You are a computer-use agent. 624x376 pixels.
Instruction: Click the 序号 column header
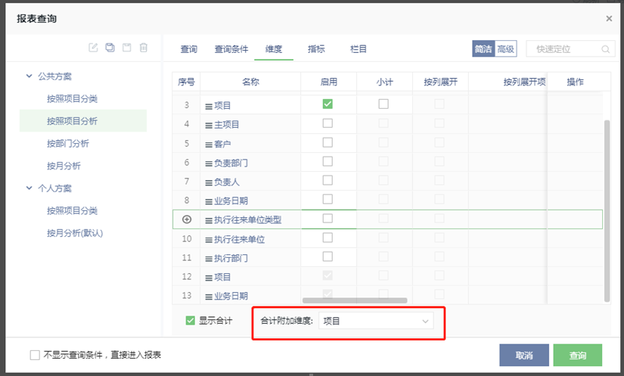(x=186, y=82)
